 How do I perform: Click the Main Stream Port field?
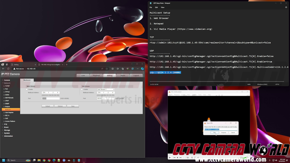(51, 98)
